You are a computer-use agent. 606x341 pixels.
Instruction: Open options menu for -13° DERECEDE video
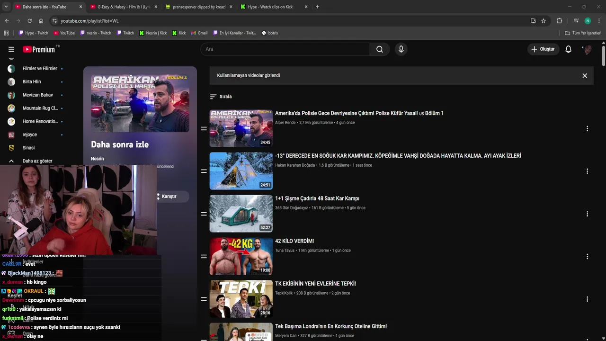pyautogui.click(x=587, y=171)
